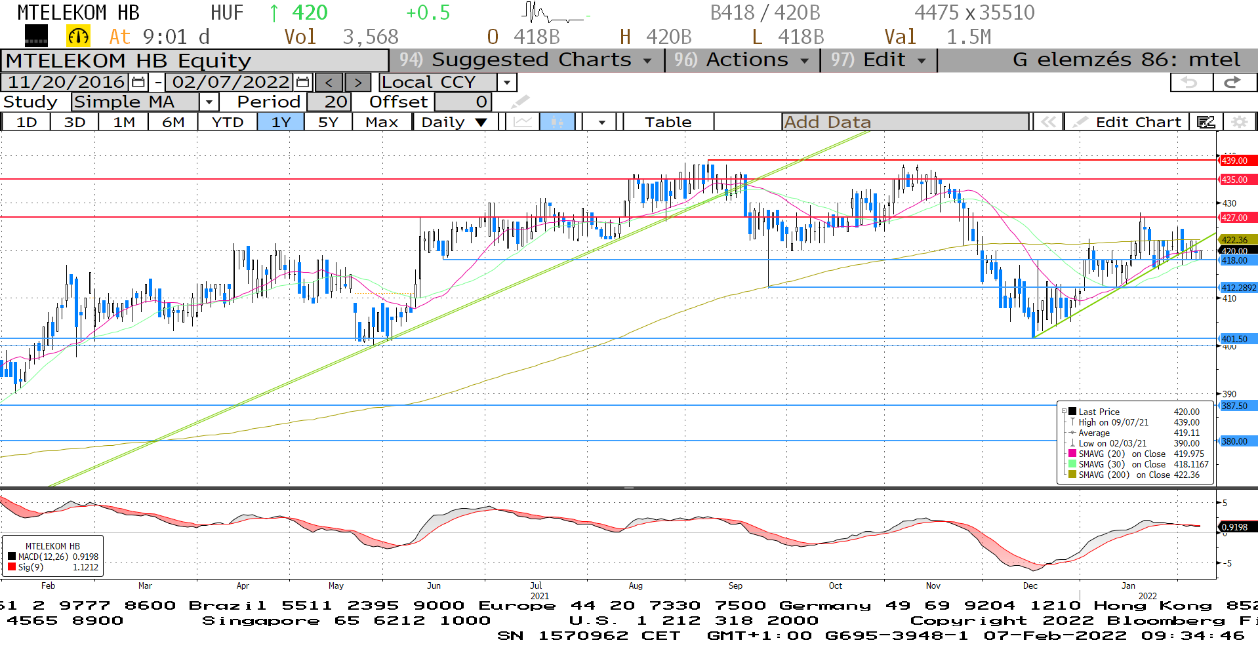Click the G elemzés 86: mtel title
This screenshot has width=1258, height=672.
(1126, 60)
